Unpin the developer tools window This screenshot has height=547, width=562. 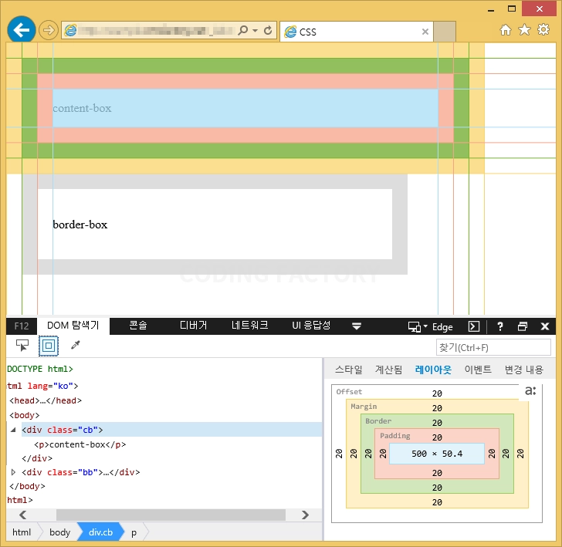pyautogui.click(x=523, y=326)
